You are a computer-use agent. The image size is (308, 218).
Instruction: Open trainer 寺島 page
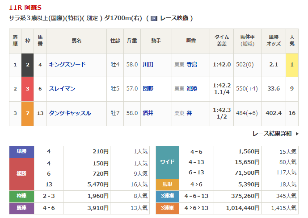coord(191,65)
